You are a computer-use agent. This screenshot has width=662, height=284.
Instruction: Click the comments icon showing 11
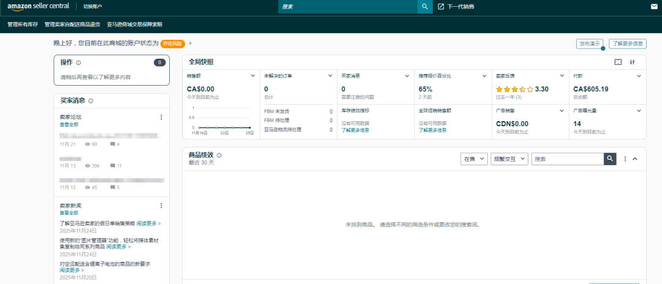(x=112, y=166)
